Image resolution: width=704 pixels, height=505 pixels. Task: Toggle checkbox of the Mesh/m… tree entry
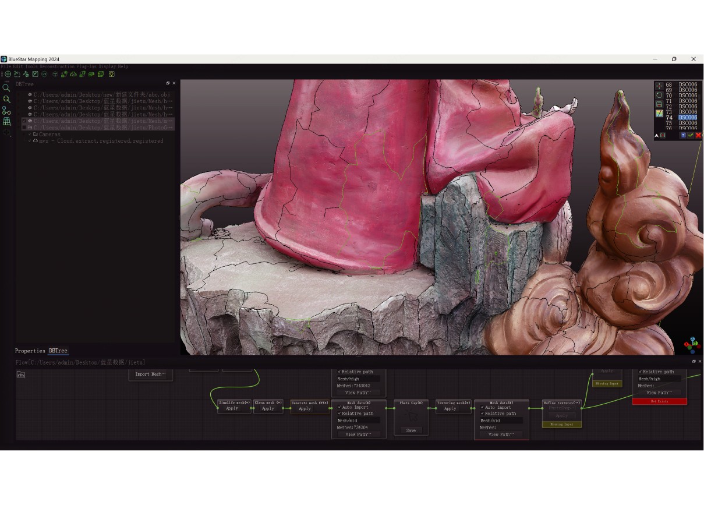tap(24, 121)
